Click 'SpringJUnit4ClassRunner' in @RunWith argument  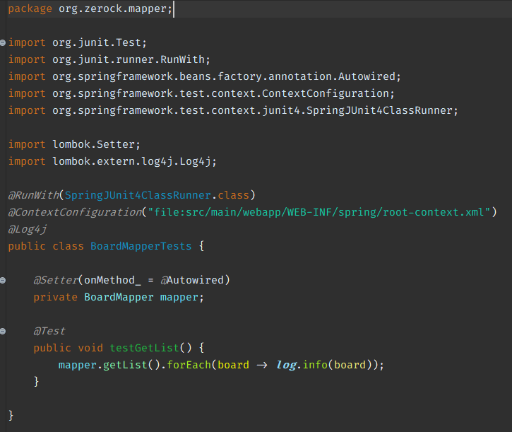138,195
